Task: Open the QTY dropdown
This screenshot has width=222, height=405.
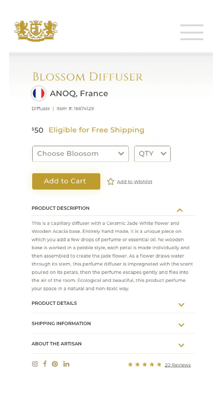Action: pos(152,154)
